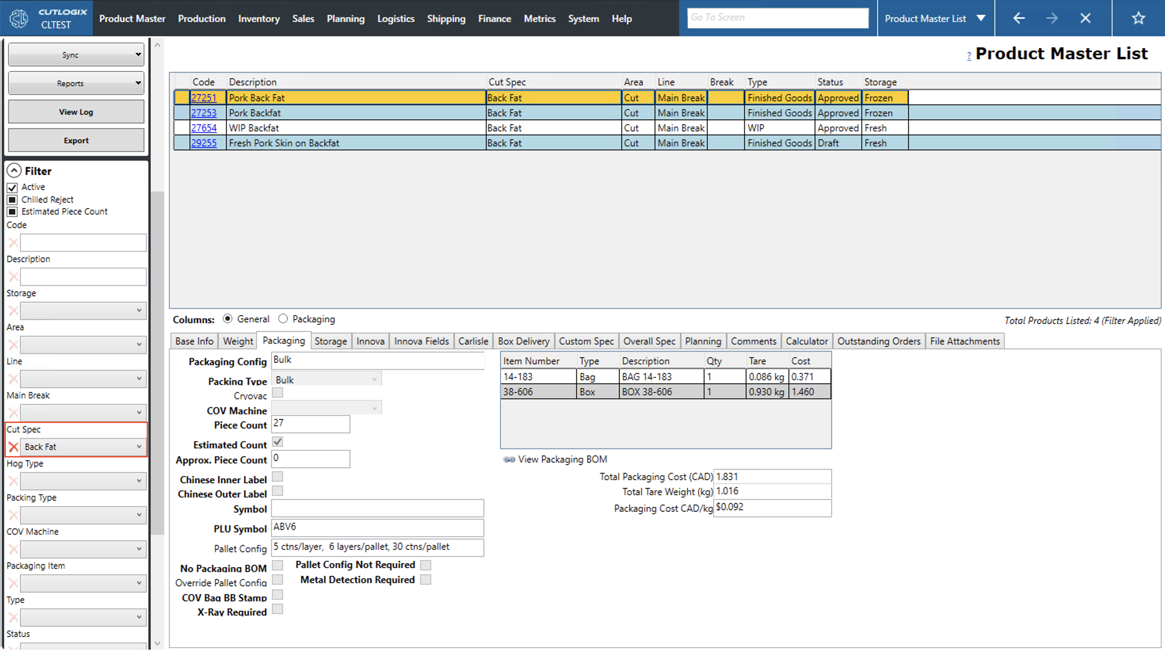Collapse the Filter panel circle arrow
The image size is (1165, 651).
coord(14,170)
